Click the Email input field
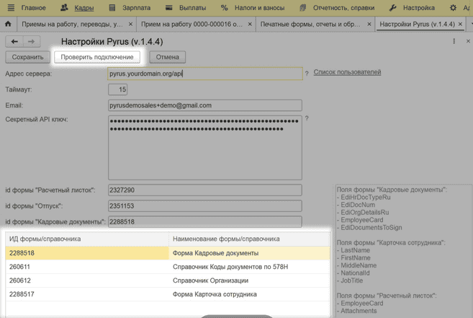Viewport: 473px width, 318px height. (x=204, y=105)
